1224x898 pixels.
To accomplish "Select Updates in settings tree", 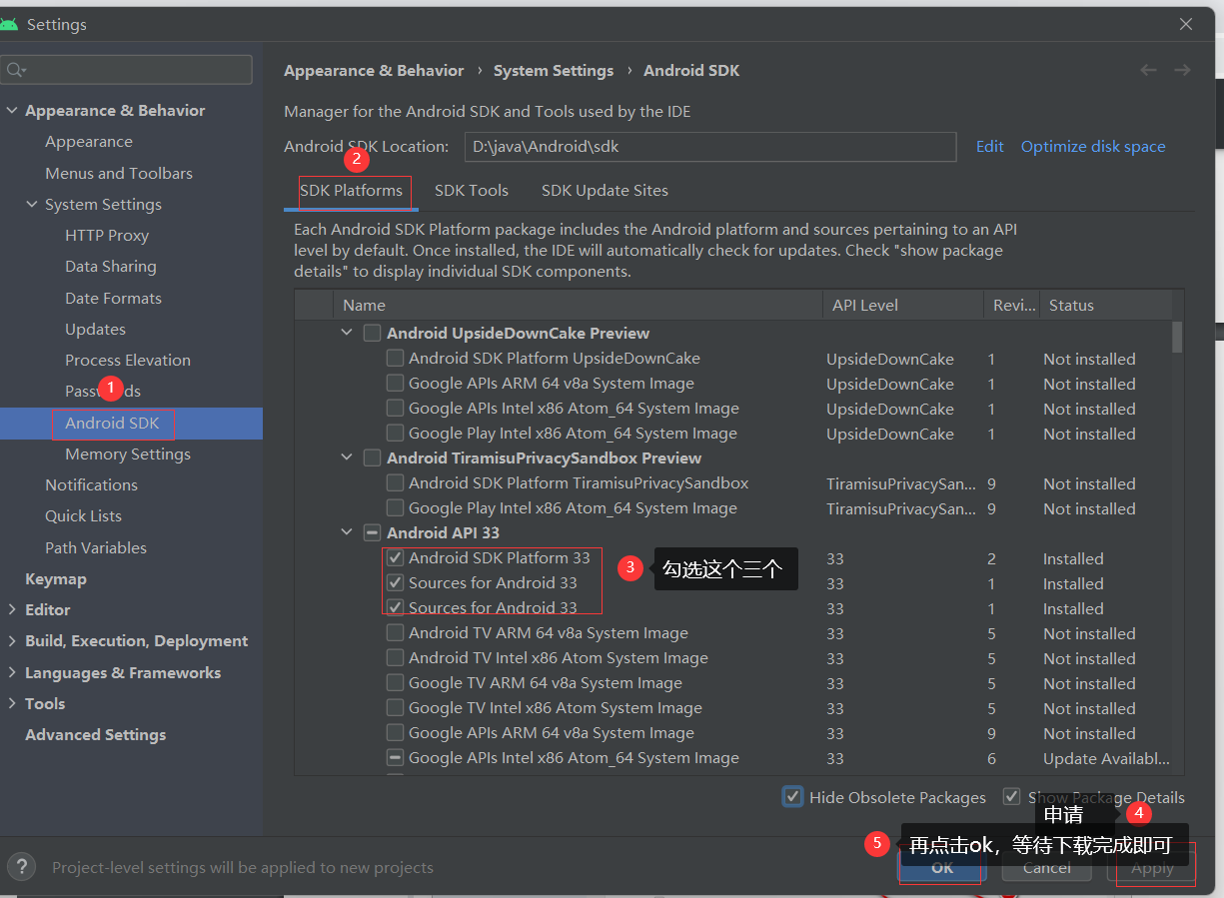I will coord(95,329).
